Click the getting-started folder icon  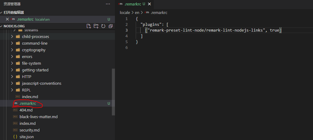[18, 70]
